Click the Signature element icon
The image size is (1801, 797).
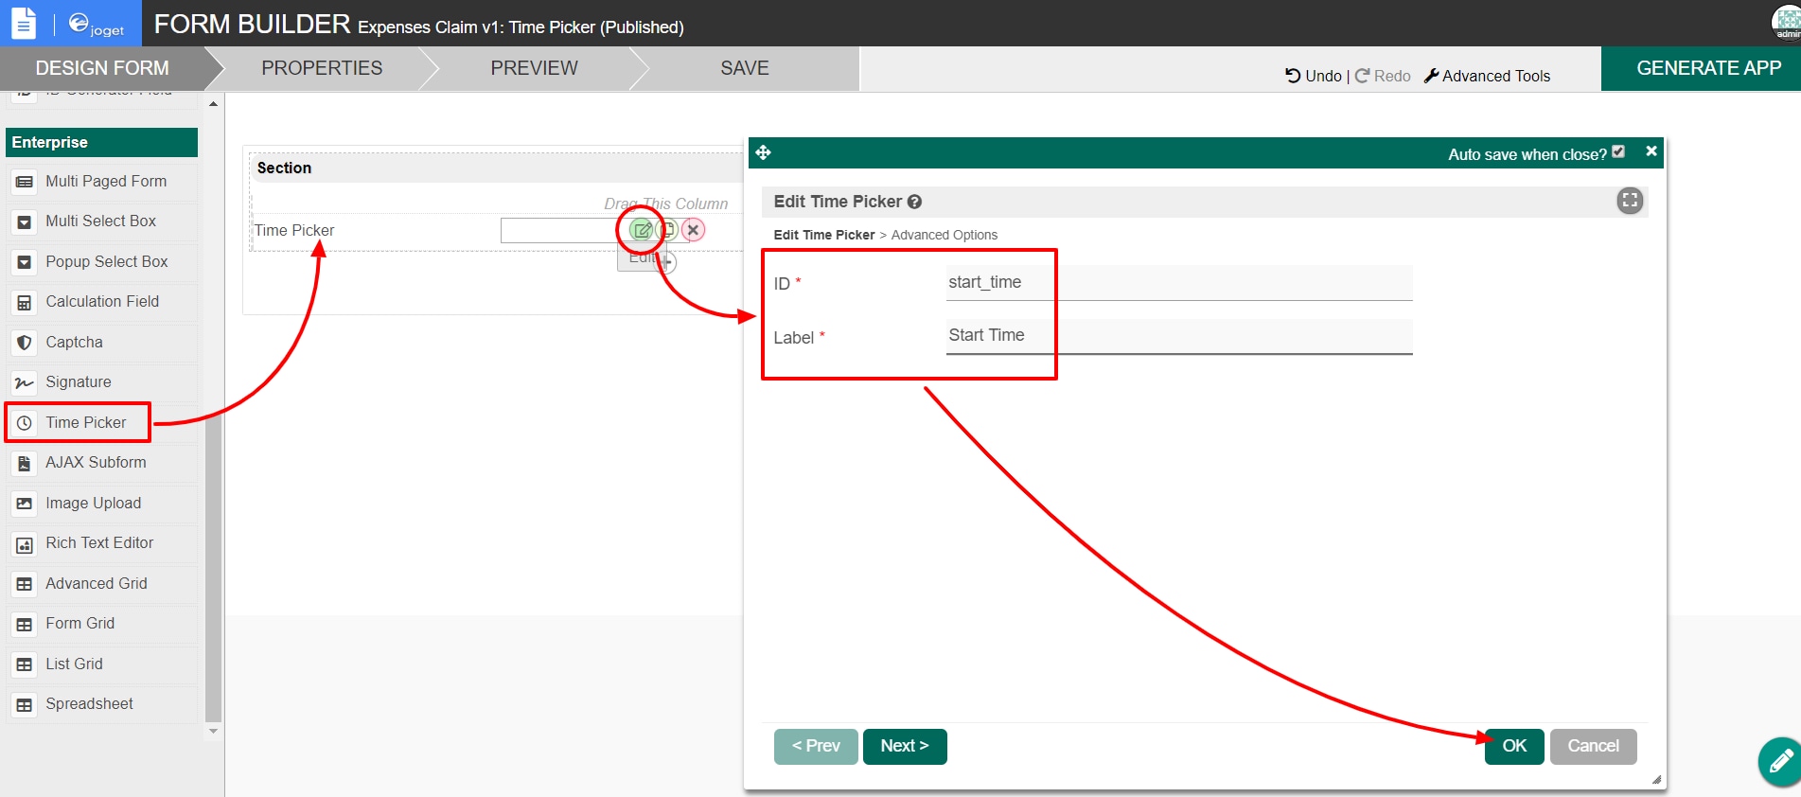coord(25,382)
